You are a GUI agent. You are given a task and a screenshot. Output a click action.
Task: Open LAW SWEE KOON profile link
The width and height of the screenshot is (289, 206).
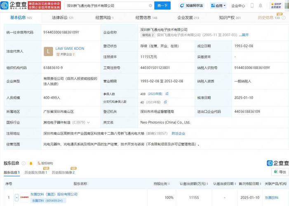point(70,49)
